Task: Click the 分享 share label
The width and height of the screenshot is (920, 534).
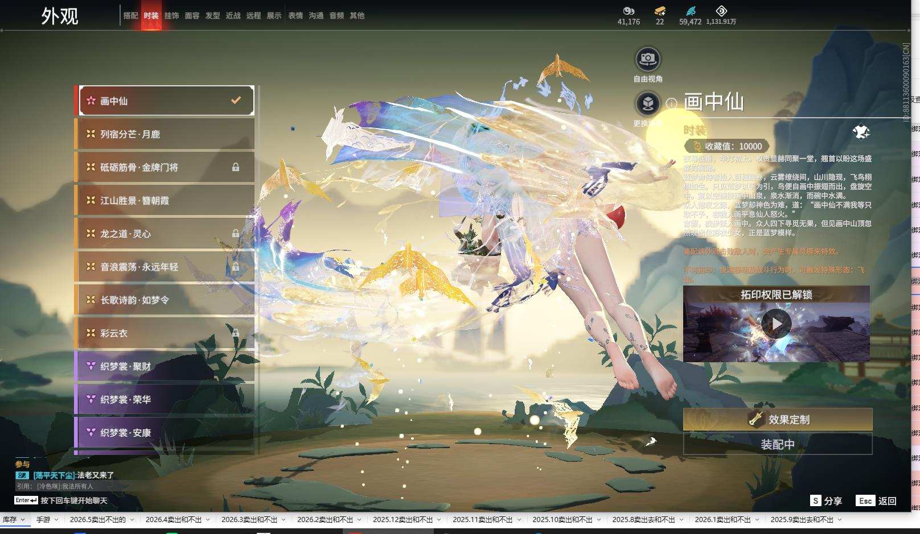Action: tap(833, 500)
